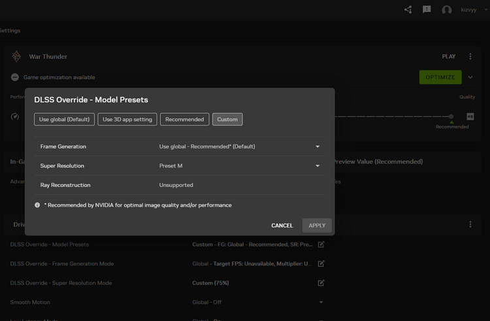Click the Ray Reconstruction Unsupported value
Image resolution: width=490 pixels, height=321 pixels.
(x=176, y=185)
